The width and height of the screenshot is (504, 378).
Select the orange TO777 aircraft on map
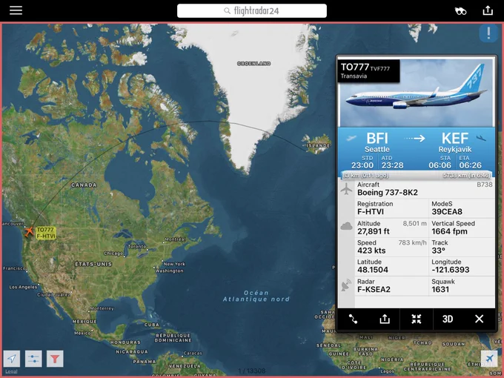(29, 231)
